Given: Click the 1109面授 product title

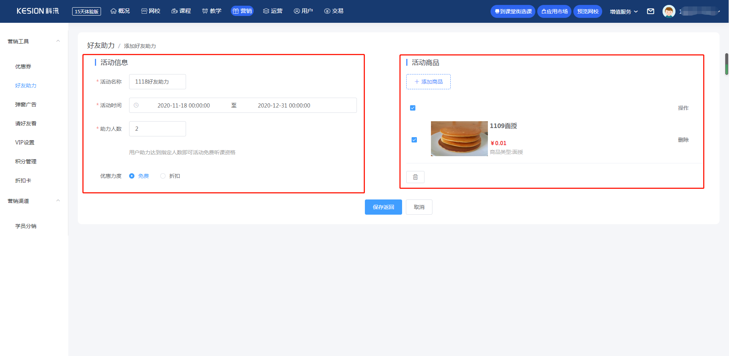Looking at the screenshot, I should coord(503,126).
